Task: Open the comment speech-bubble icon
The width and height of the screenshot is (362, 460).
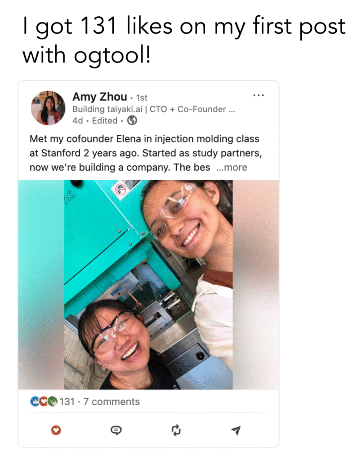Action: click(x=116, y=430)
